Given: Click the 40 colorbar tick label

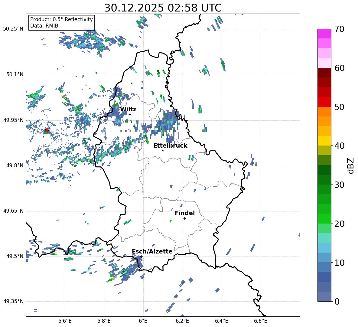Looking at the screenshot, I should 339,146.
